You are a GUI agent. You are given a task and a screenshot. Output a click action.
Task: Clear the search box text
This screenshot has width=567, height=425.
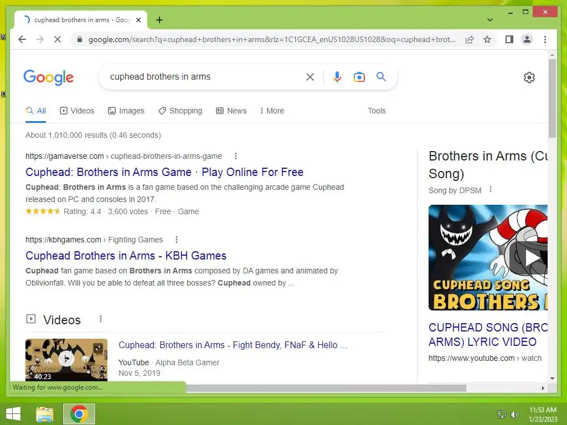tap(310, 77)
